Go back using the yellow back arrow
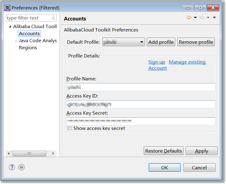The width and height of the screenshot is (226, 184). pyautogui.click(x=189, y=18)
